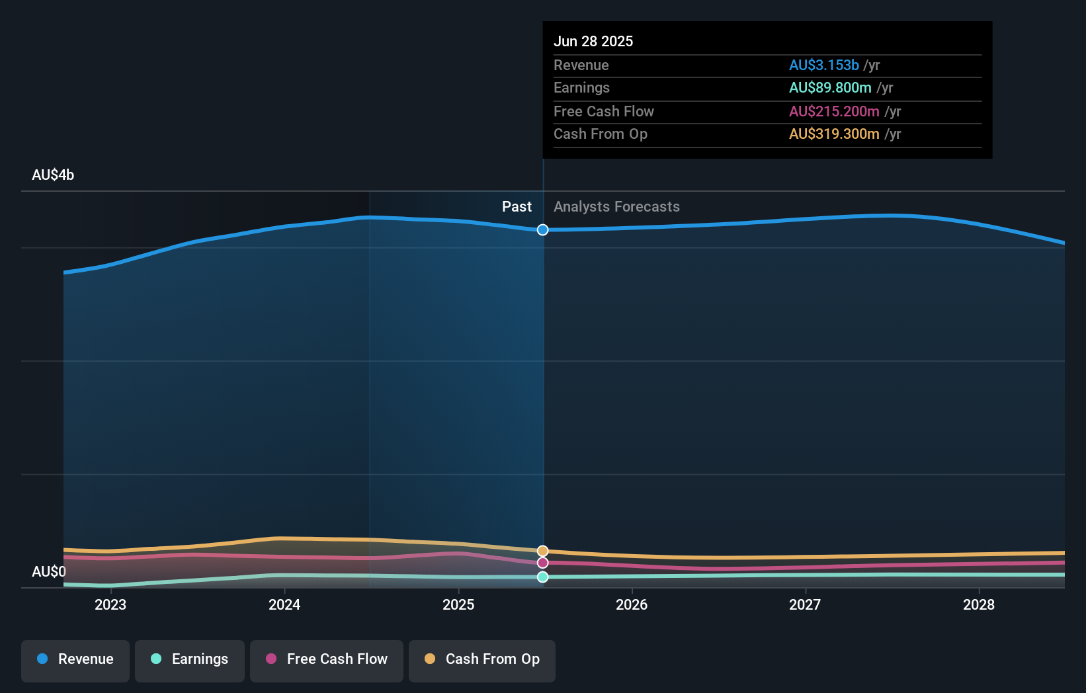This screenshot has width=1086, height=693.
Task: Switch to the Past section of the chart
Action: pyautogui.click(x=517, y=206)
